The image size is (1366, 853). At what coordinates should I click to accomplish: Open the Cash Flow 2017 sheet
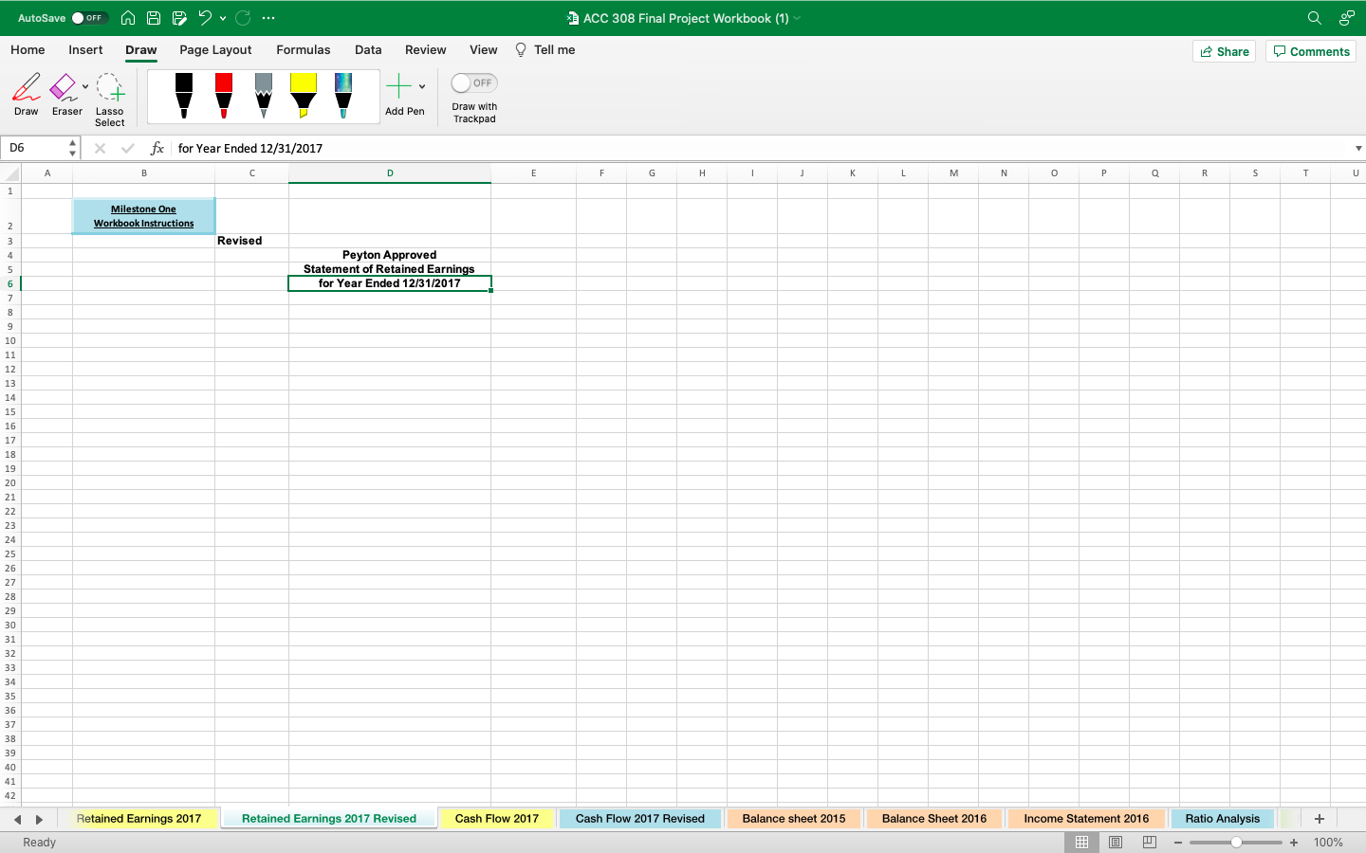pyautogui.click(x=496, y=819)
